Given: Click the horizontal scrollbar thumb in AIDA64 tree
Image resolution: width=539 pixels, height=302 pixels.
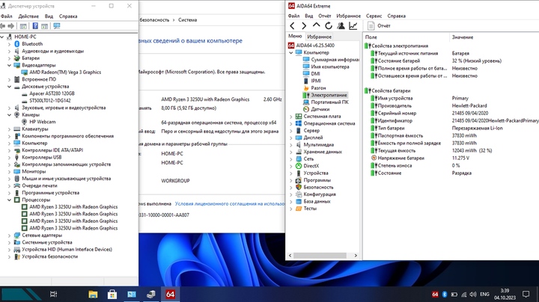Looking at the screenshot, I should click(x=320, y=256).
